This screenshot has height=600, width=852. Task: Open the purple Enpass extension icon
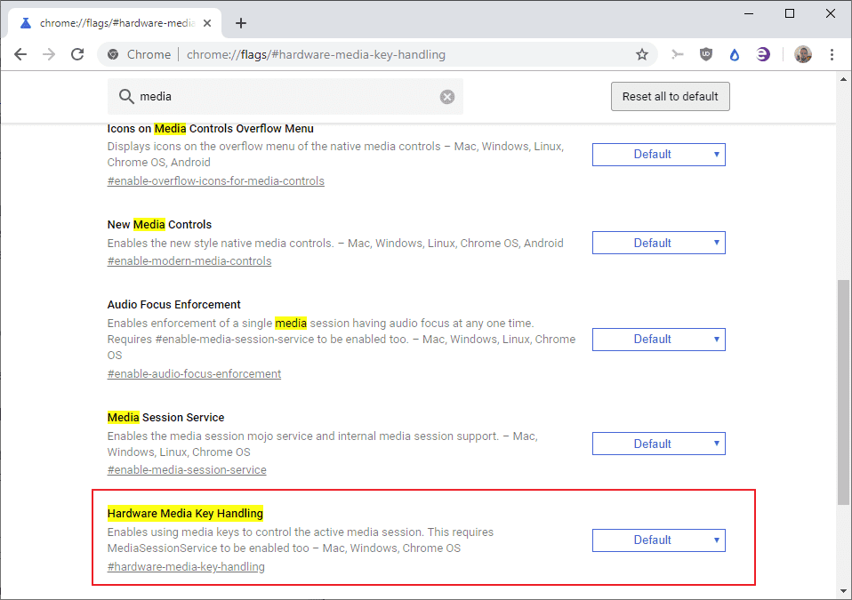pos(762,54)
